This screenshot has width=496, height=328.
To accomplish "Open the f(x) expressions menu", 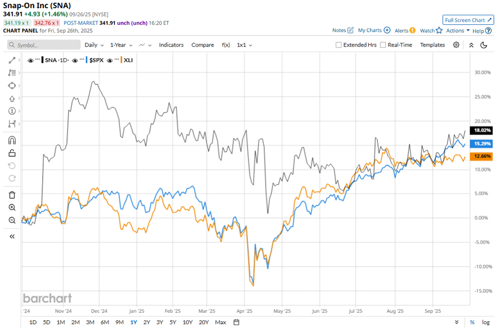I will [x=225, y=45].
